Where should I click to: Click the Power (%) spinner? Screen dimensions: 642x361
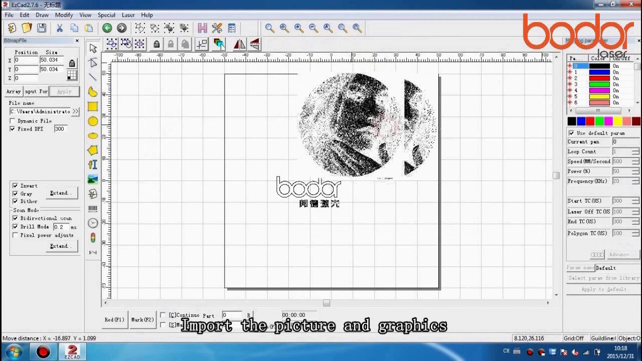(x=635, y=171)
